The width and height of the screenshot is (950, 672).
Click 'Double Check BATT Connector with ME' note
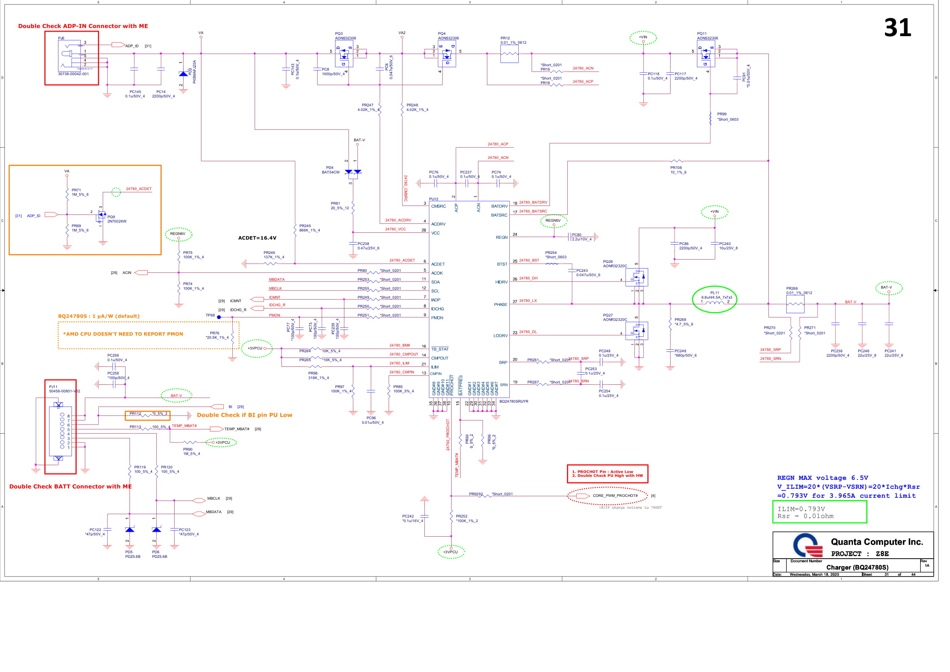click(x=70, y=487)
